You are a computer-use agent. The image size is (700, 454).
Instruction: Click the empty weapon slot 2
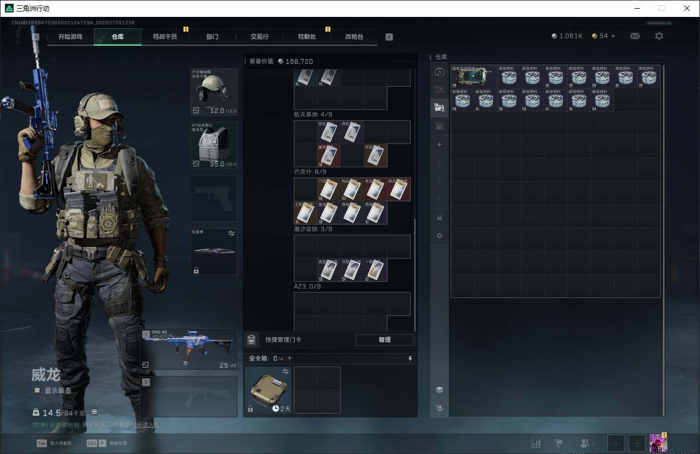189,397
